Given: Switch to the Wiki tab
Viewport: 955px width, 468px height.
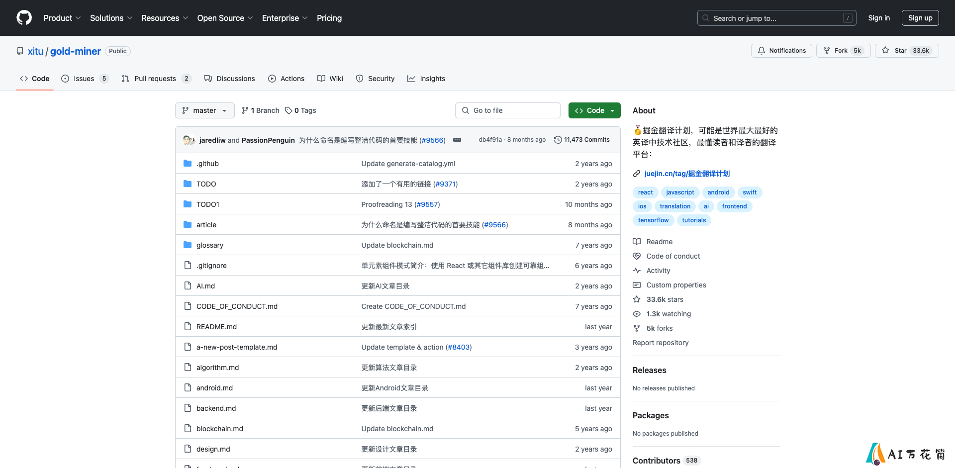Looking at the screenshot, I should [x=330, y=79].
